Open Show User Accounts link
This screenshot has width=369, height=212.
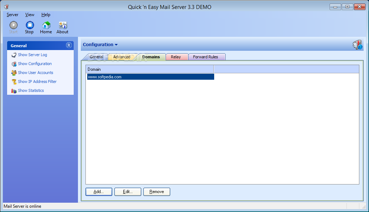click(35, 73)
